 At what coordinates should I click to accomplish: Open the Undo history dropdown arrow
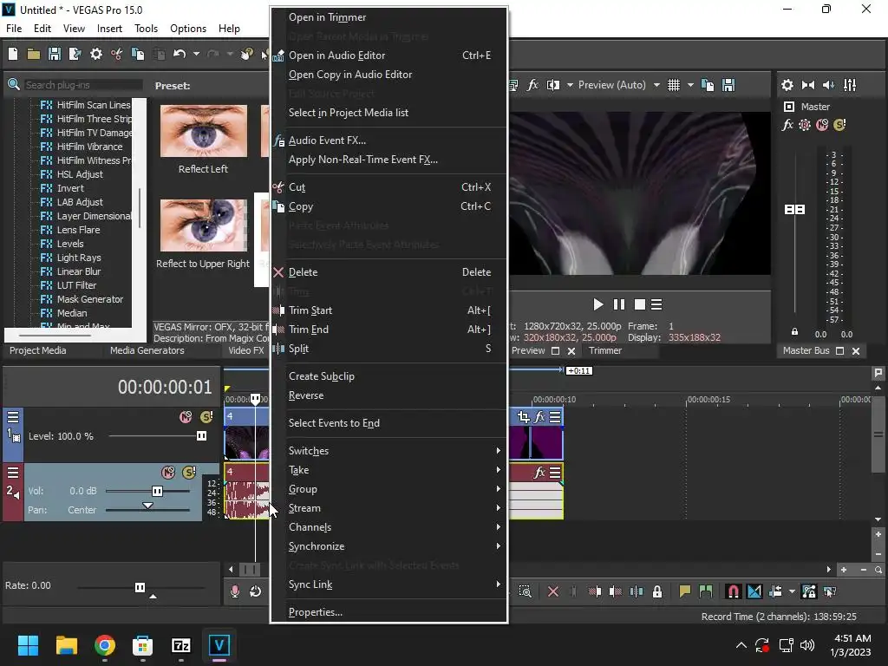(196, 54)
